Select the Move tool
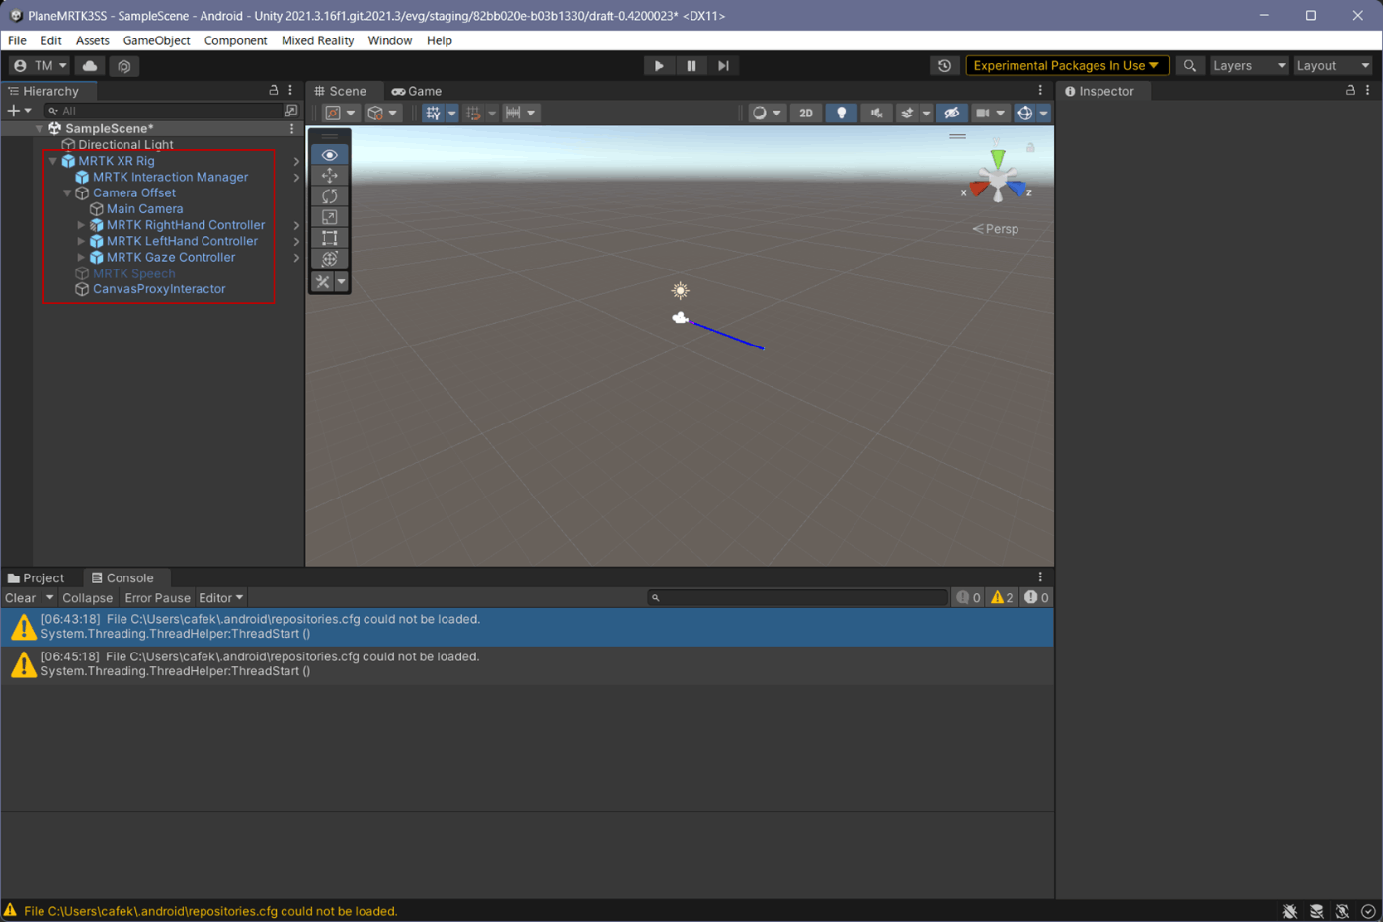 [329, 176]
